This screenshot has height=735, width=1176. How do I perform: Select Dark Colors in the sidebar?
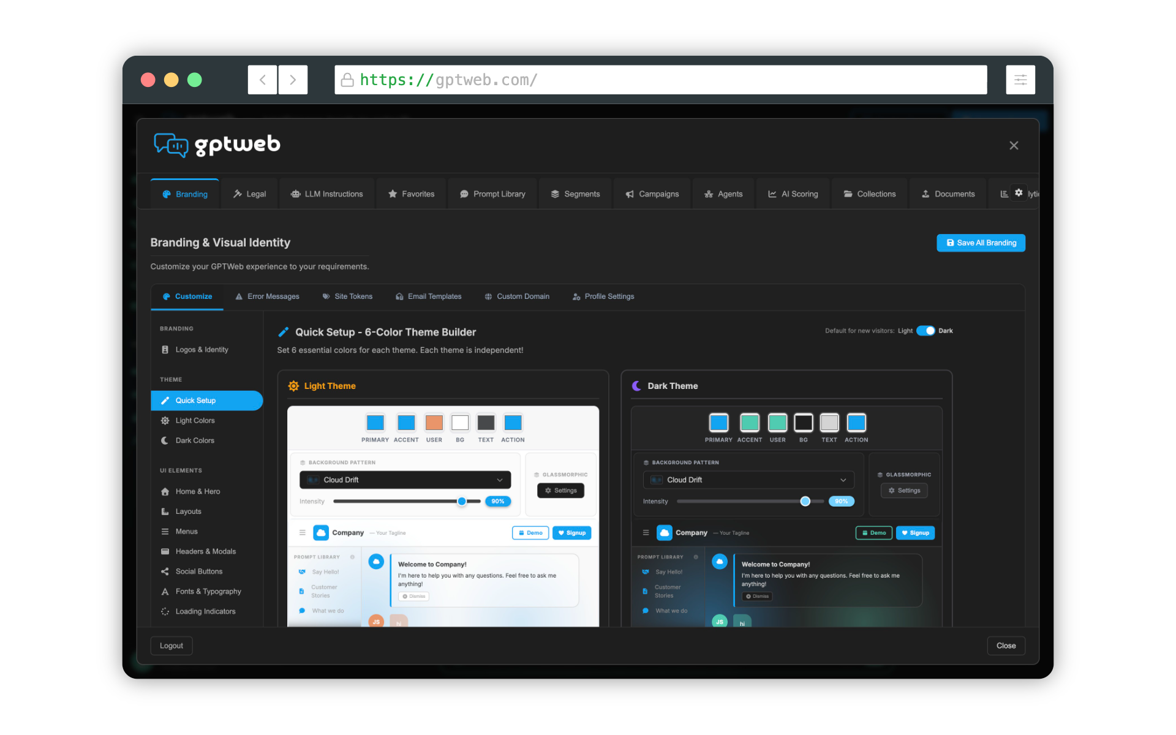207,440
